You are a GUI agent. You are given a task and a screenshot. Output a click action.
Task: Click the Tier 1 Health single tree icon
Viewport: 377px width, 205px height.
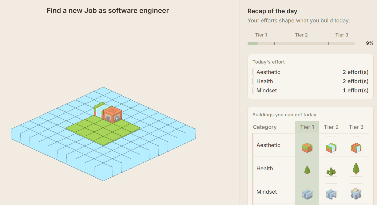[x=307, y=170]
